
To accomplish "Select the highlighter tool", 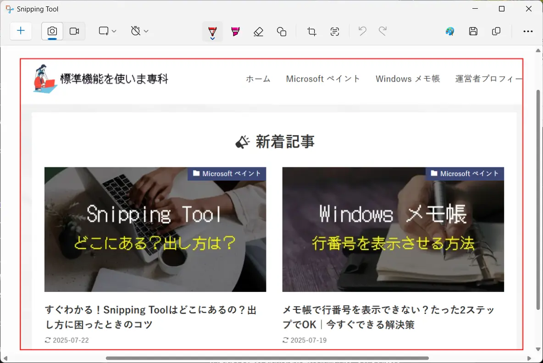I will (x=235, y=31).
